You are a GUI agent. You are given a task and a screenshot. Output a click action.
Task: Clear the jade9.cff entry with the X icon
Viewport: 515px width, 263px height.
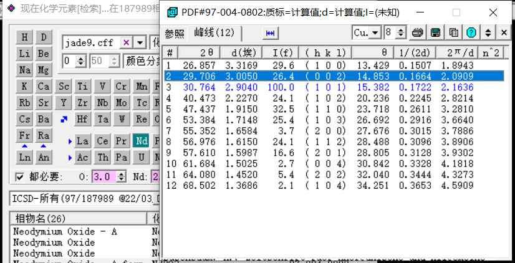(x=126, y=42)
